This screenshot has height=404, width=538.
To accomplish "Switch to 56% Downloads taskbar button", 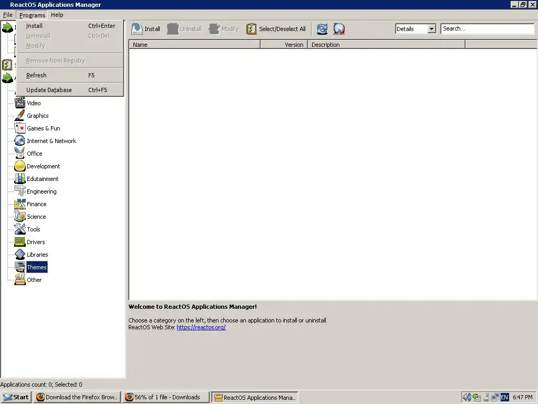I will [x=166, y=397].
